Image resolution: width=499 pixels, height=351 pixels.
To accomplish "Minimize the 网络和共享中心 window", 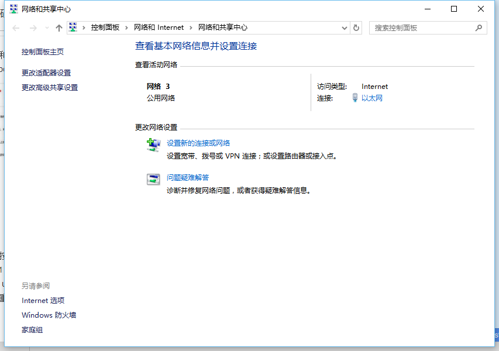I will pyautogui.click(x=428, y=9).
